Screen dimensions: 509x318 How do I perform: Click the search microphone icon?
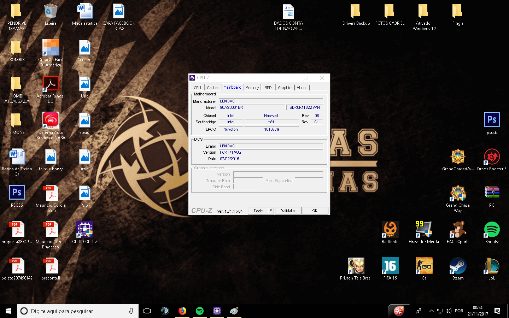[131, 311]
